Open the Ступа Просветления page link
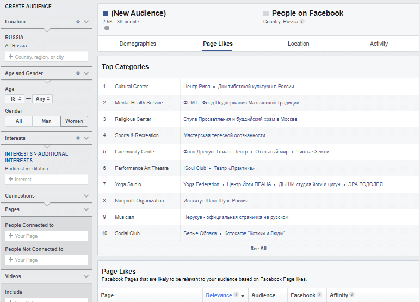The height and width of the screenshot is (302, 420). 240,119
